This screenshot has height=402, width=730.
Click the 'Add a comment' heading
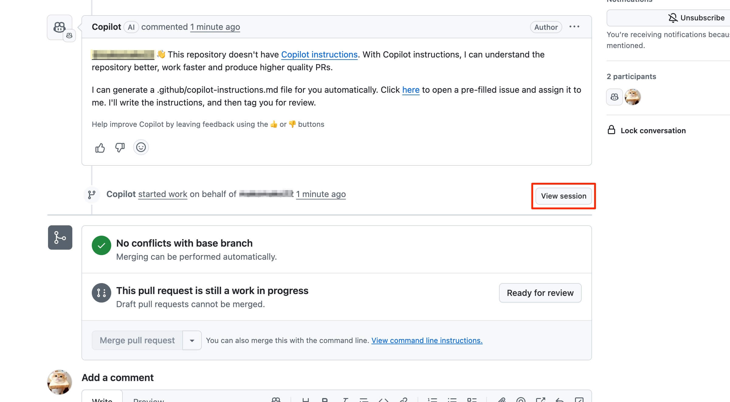pyautogui.click(x=118, y=377)
